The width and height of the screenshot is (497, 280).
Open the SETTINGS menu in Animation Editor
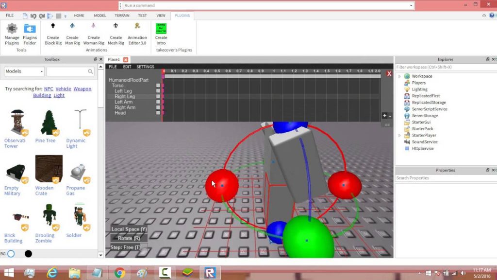pyautogui.click(x=145, y=67)
